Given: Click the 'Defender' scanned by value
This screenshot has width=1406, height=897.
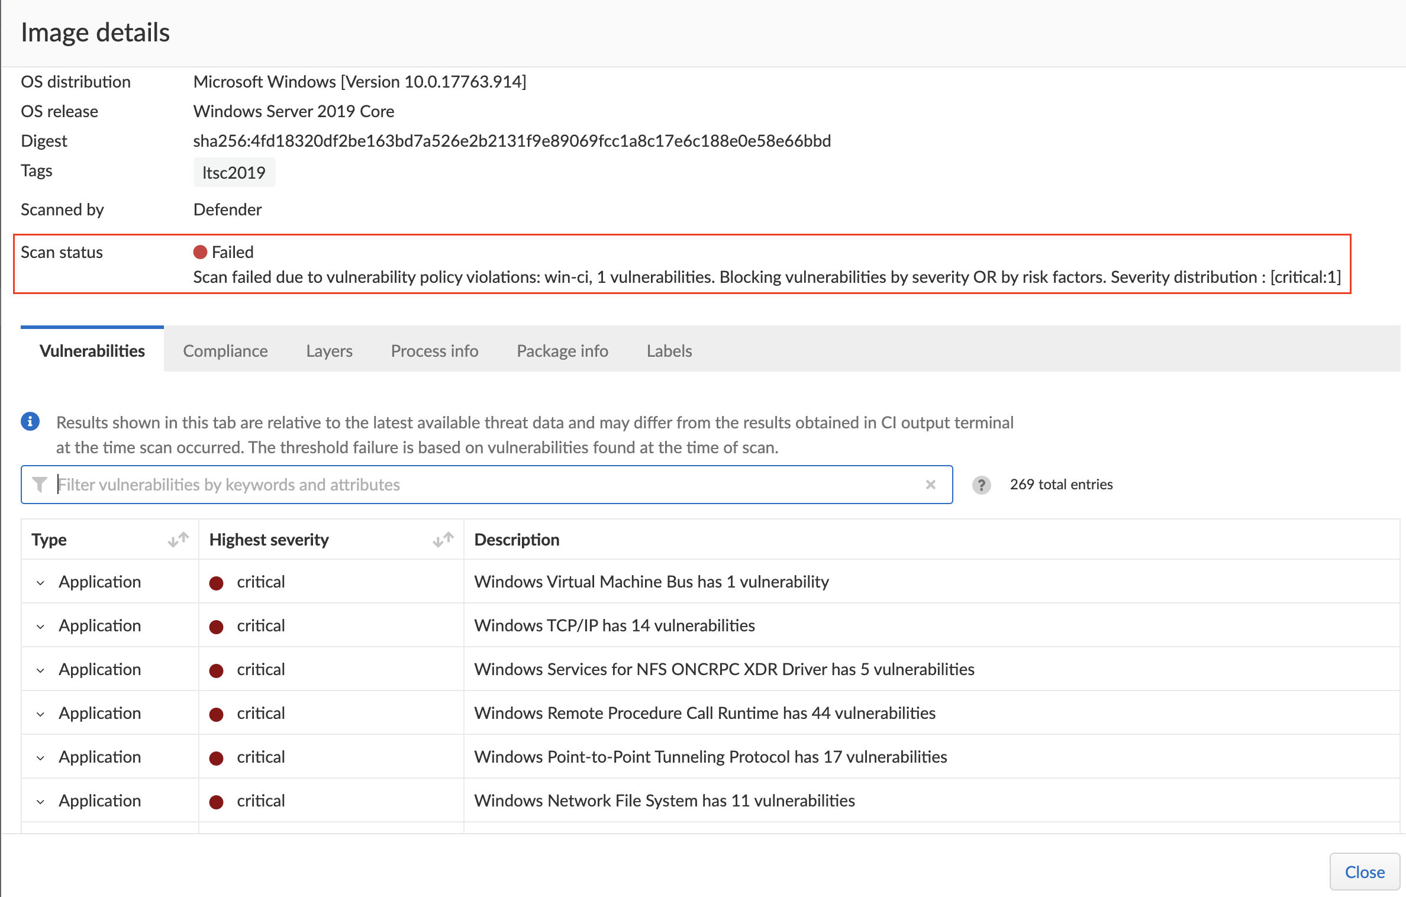Looking at the screenshot, I should pyautogui.click(x=227, y=209).
